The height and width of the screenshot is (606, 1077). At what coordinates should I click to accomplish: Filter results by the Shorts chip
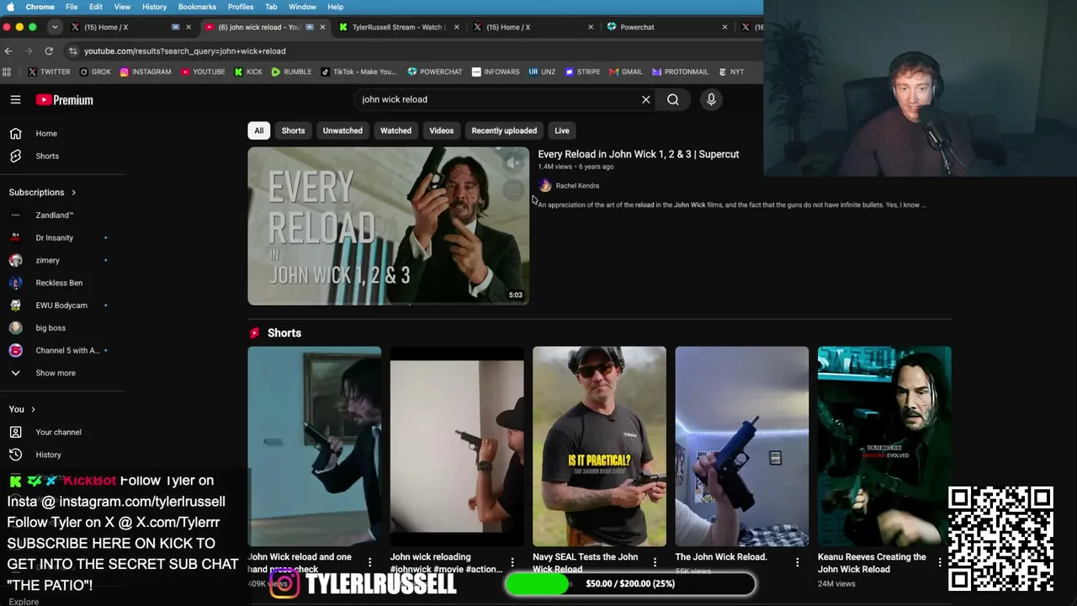pyautogui.click(x=293, y=130)
